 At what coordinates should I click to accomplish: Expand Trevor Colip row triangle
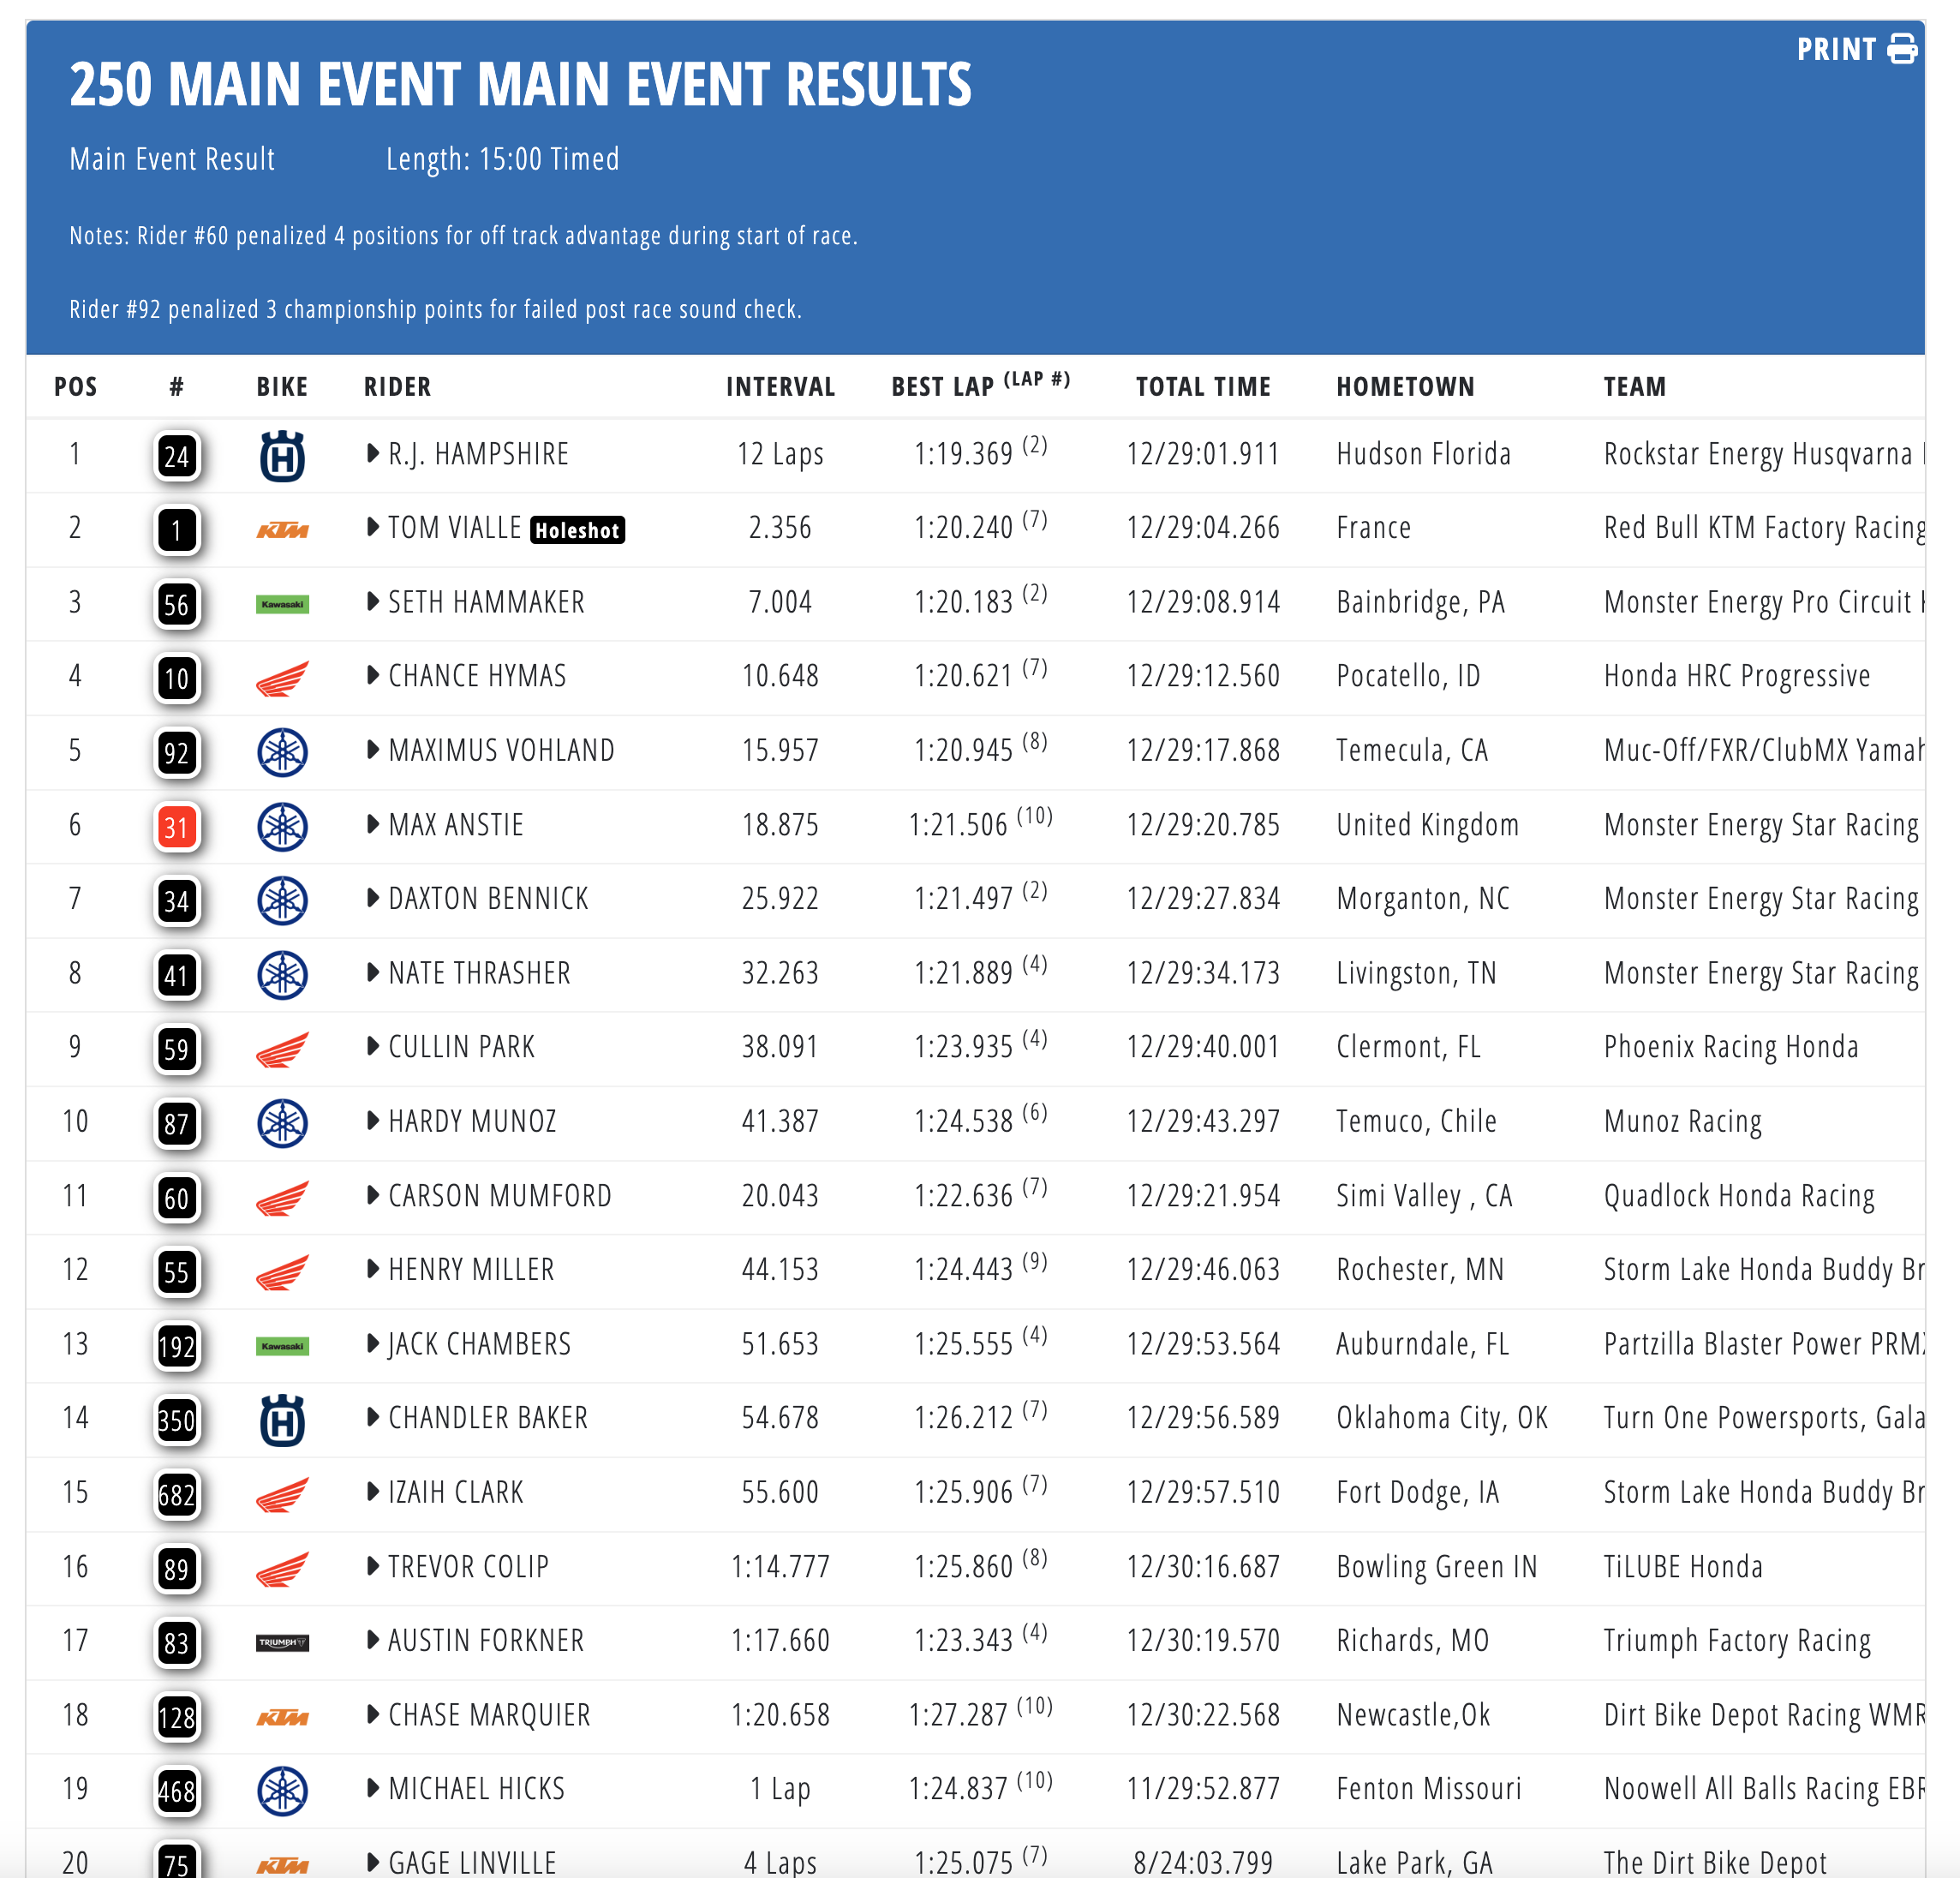click(373, 1566)
